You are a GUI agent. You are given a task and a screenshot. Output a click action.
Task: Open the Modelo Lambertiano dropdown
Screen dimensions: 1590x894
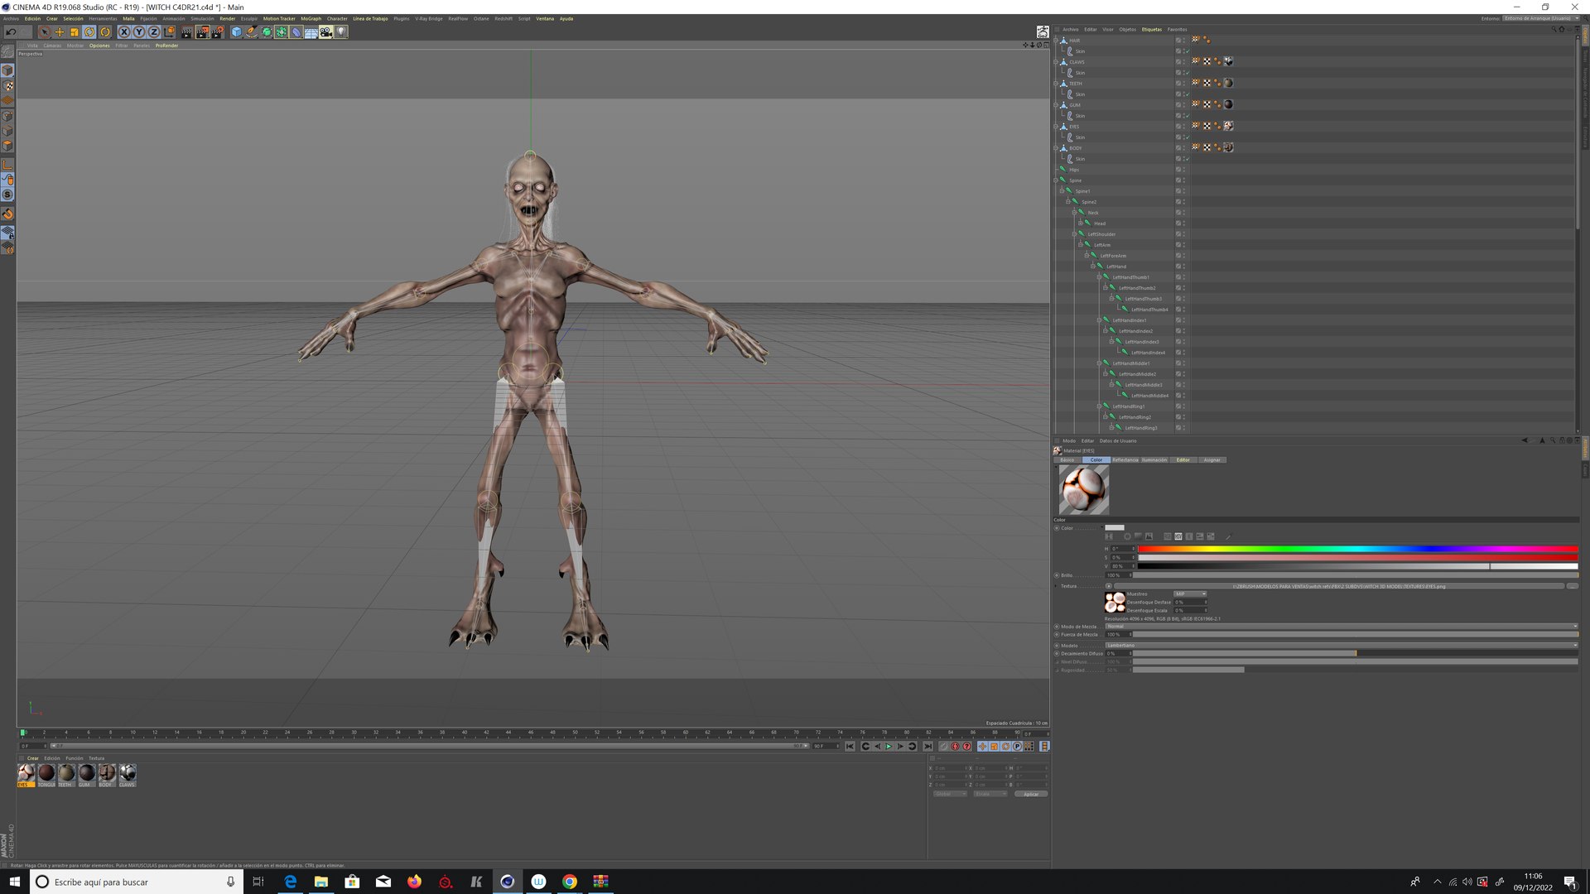point(1342,646)
